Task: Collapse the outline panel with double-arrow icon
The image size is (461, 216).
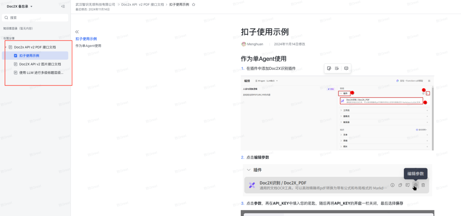Action: pyautogui.click(x=77, y=32)
